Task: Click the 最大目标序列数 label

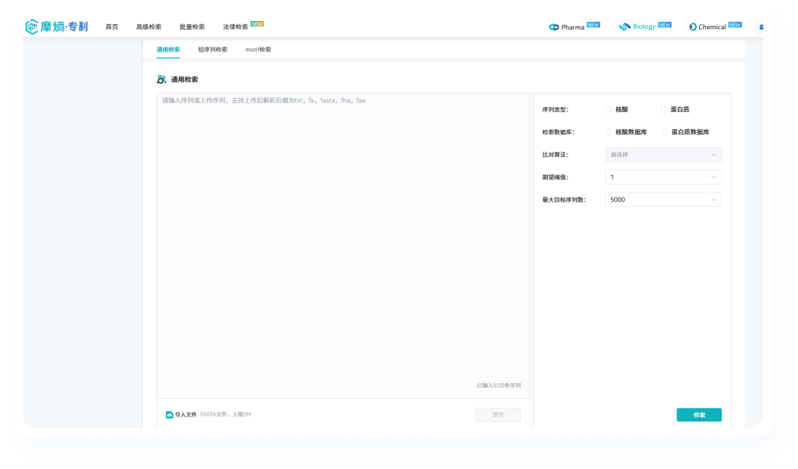Action: (x=564, y=200)
